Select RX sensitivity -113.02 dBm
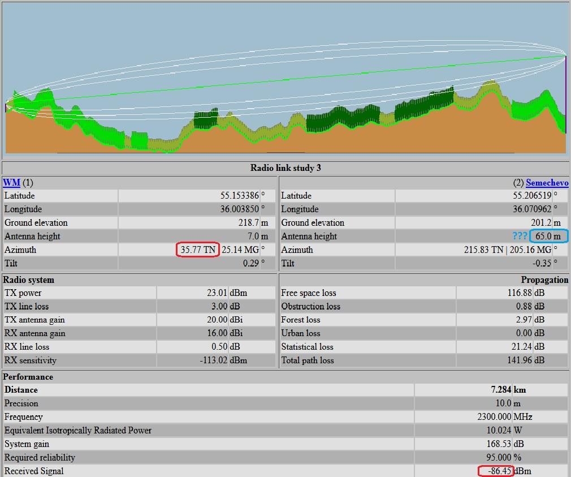Viewport: 571px width, 477px height. [x=223, y=360]
